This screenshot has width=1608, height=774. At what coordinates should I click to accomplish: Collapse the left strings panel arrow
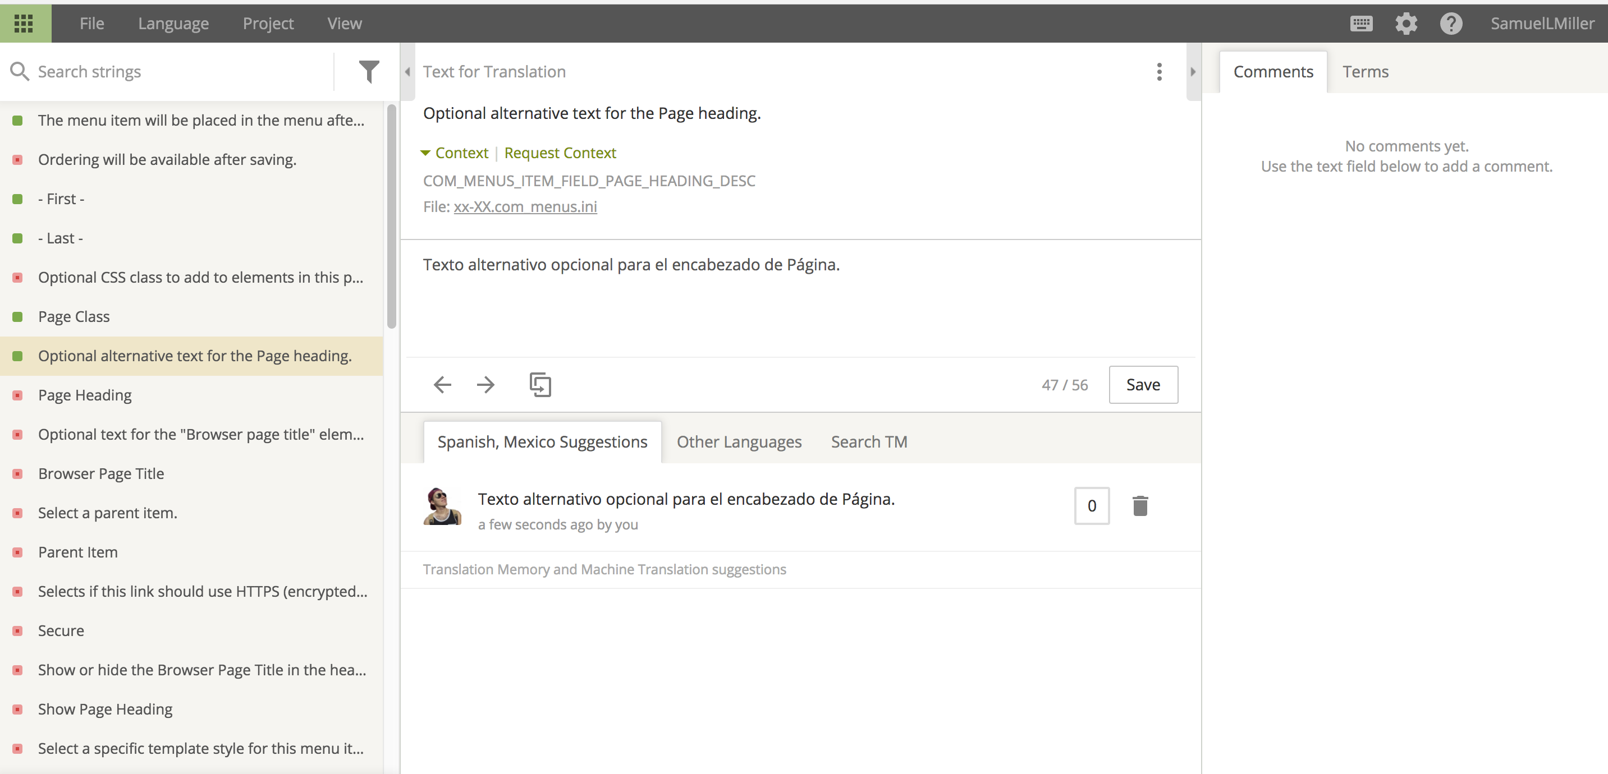click(407, 72)
